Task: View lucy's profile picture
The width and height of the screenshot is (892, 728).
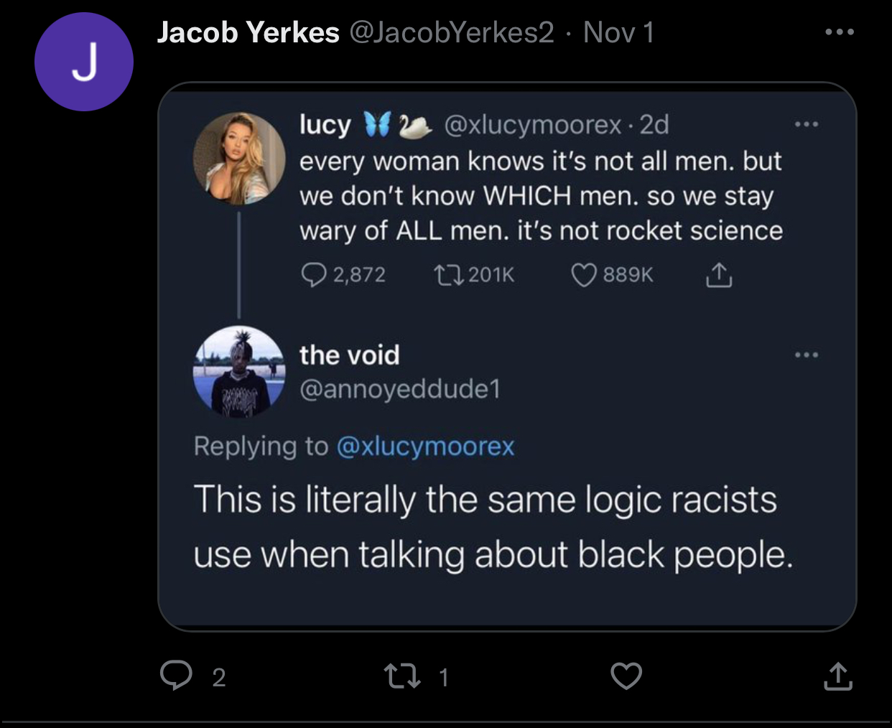Action: 239,158
